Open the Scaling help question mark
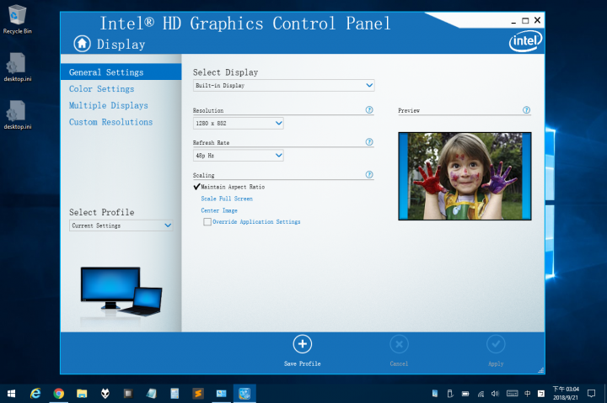The height and width of the screenshot is (403, 607). (369, 174)
